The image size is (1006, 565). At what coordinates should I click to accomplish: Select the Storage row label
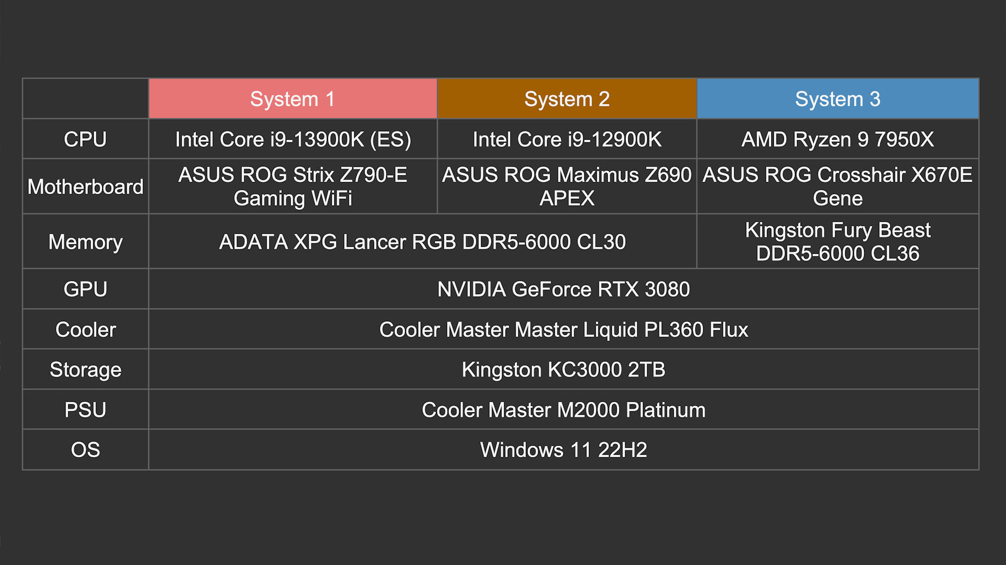click(85, 369)
